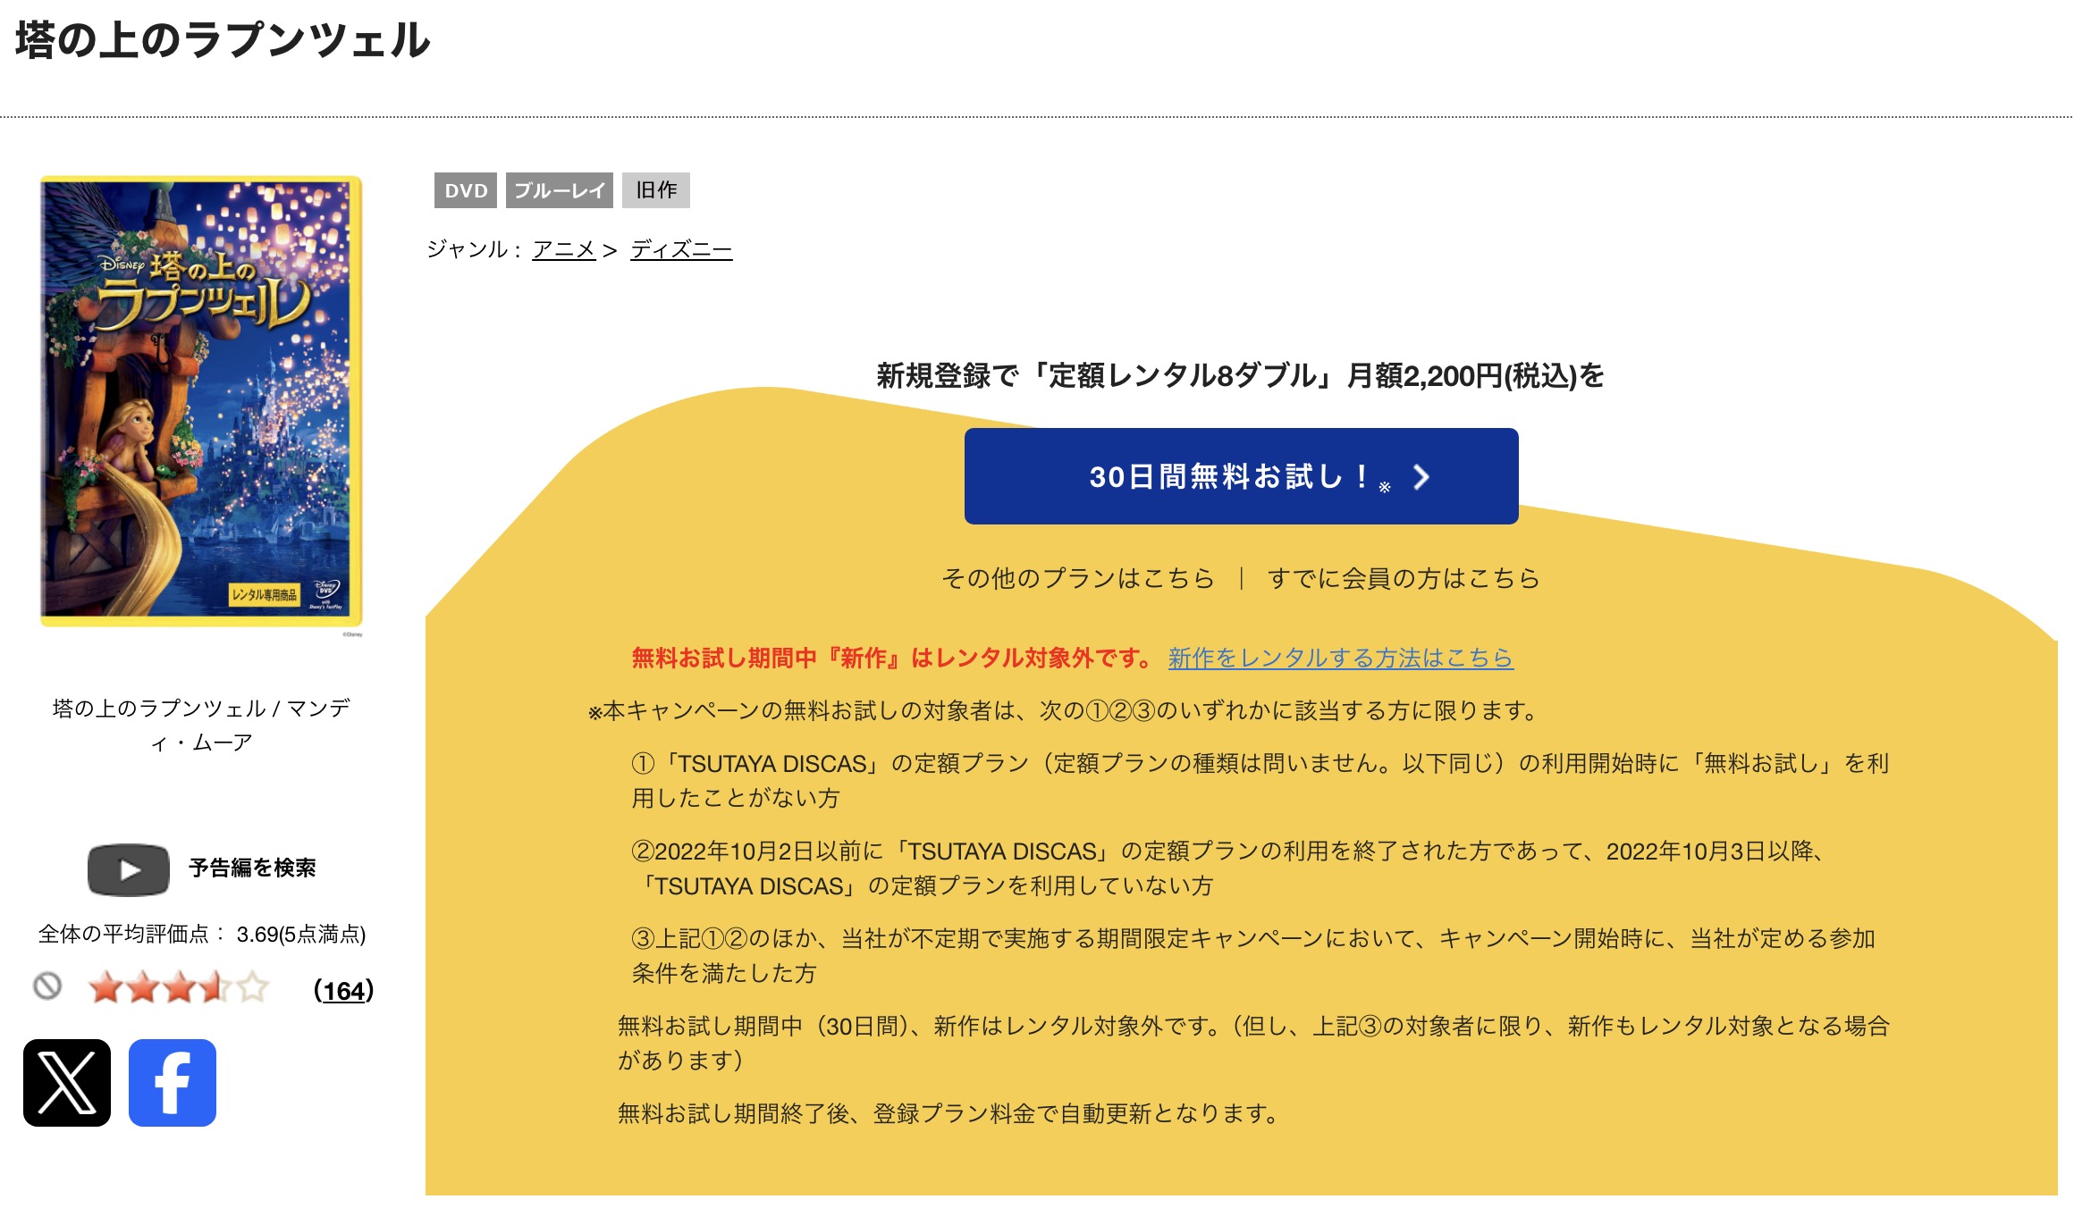Screen dimensions: 2074x1208
Task: Click the 全体の平均評価点 3.69 rating text
Action: [202, 934]
